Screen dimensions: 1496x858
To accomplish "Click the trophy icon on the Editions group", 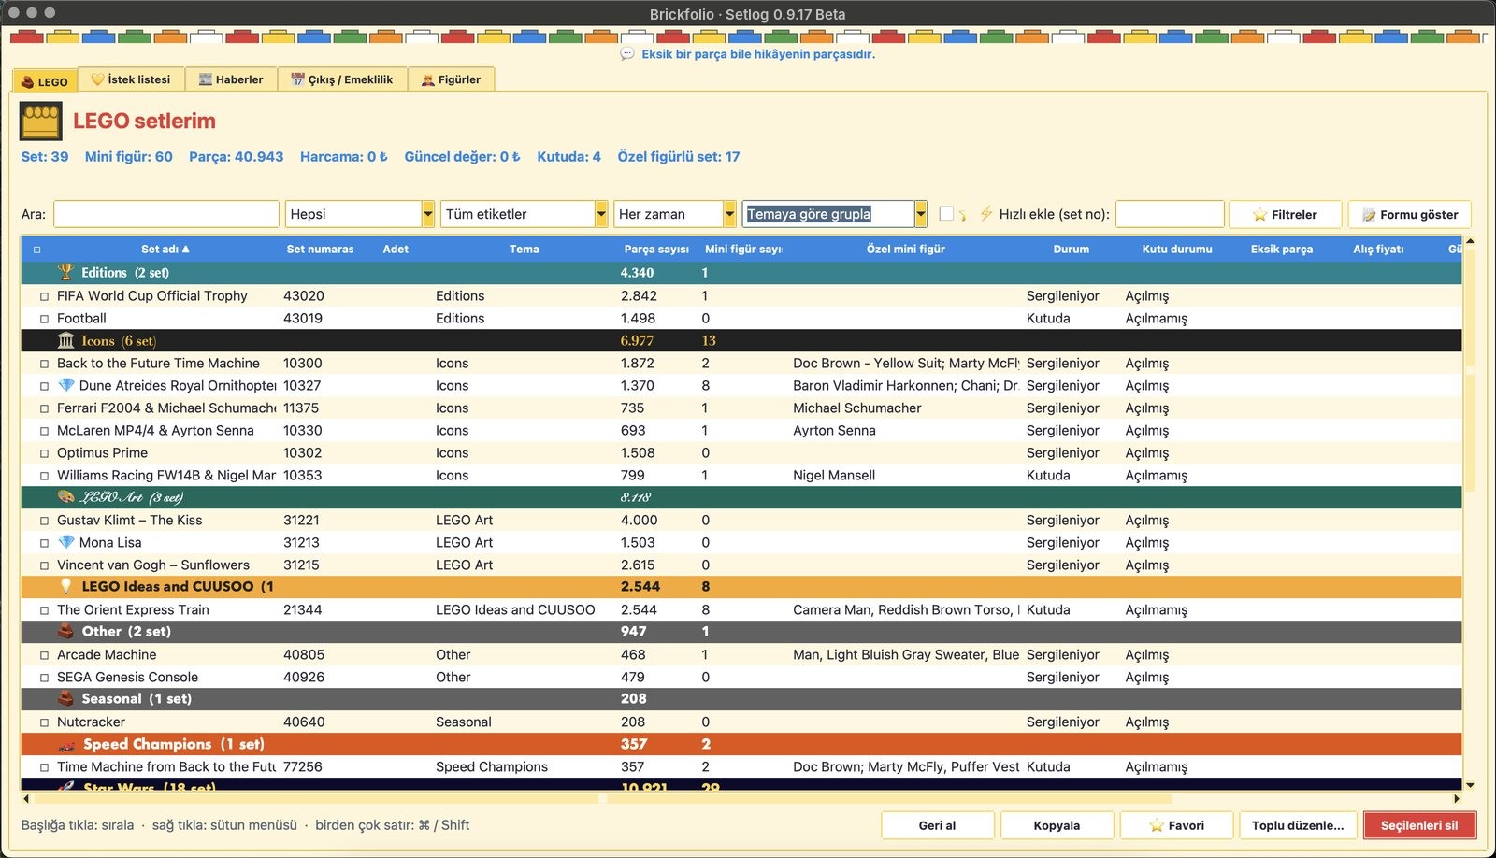I will pos(65,272).
